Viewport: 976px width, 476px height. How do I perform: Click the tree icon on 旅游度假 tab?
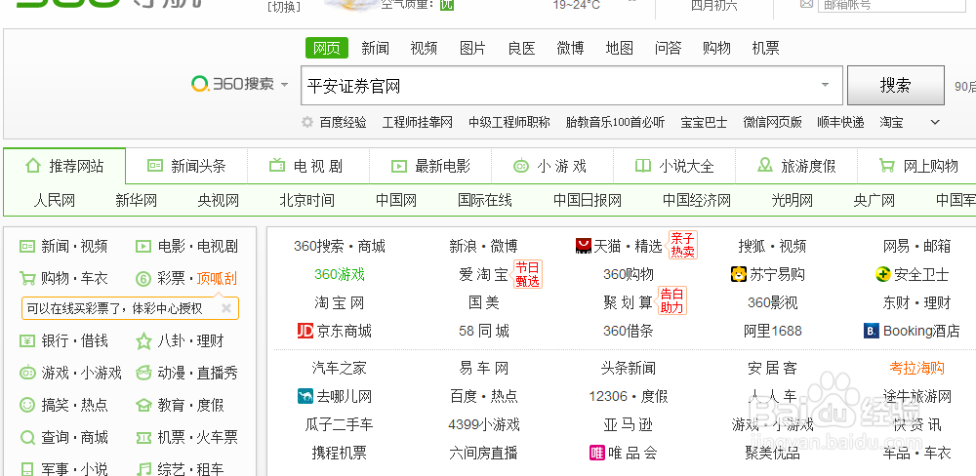[x=764, y=166]
